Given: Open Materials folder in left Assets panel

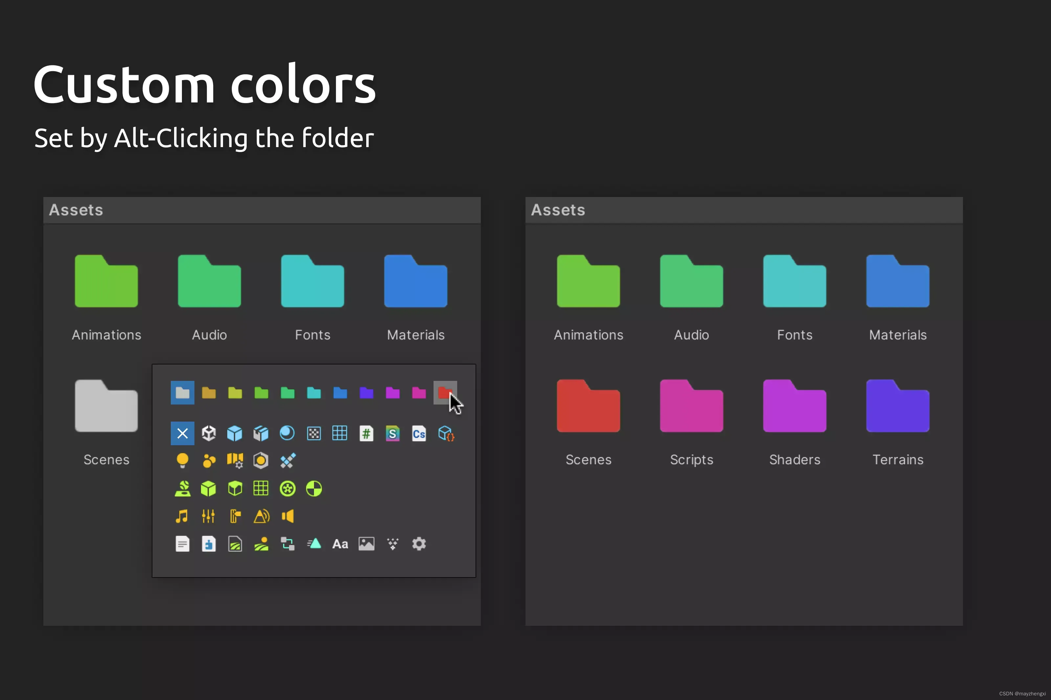Looking at the screenshot, I should tap(416, 281).
